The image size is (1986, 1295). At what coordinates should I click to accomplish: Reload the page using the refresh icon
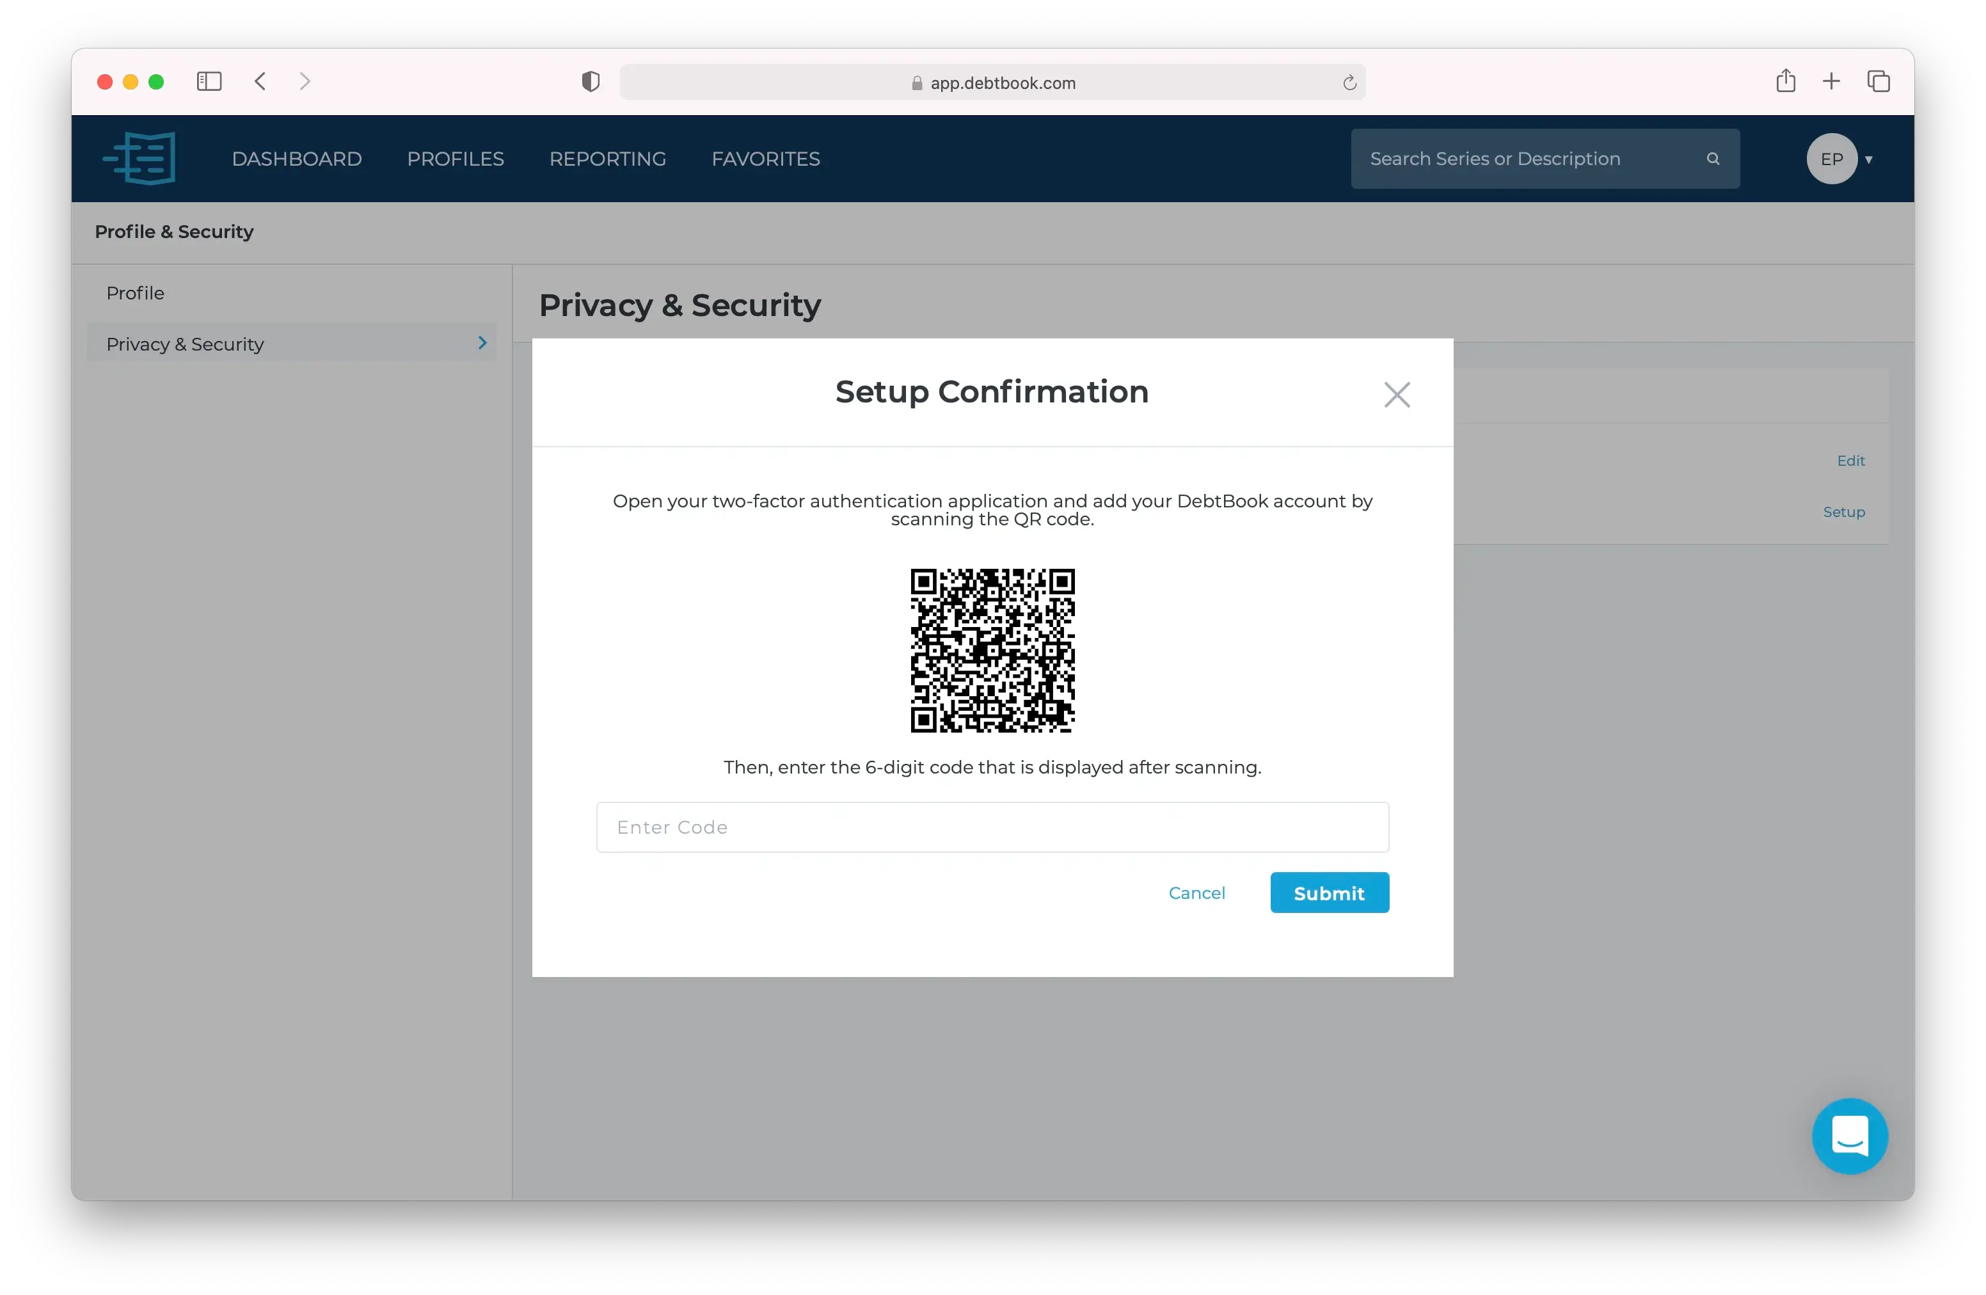(1349, 82)
